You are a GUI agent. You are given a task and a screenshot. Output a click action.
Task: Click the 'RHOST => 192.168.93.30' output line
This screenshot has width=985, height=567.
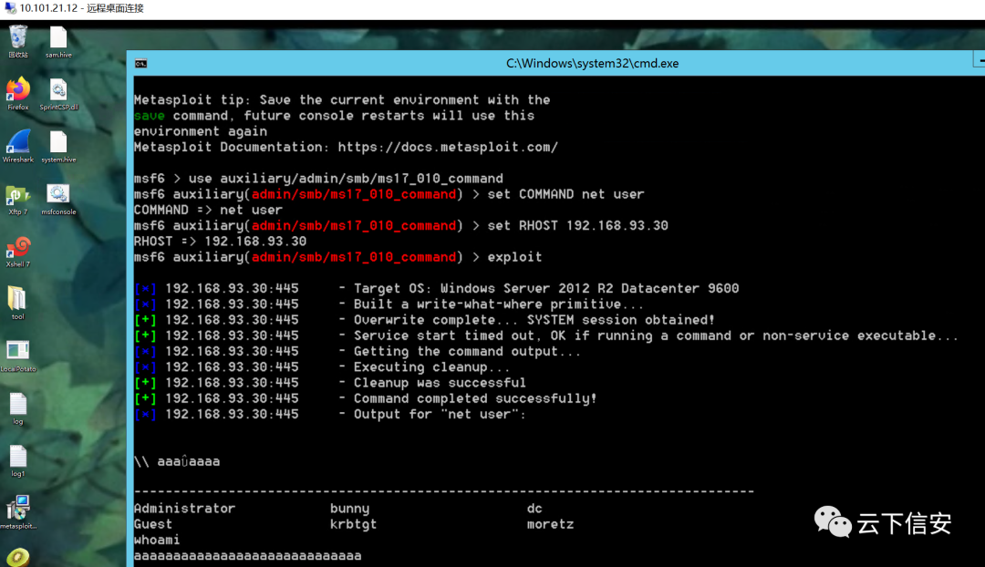click(220, 242)
